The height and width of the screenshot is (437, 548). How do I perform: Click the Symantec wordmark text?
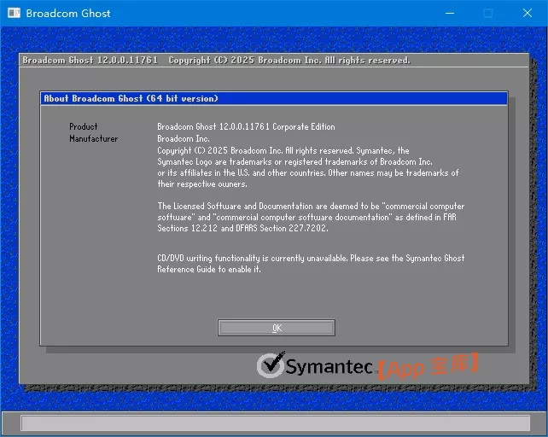(x=329, y=367)
